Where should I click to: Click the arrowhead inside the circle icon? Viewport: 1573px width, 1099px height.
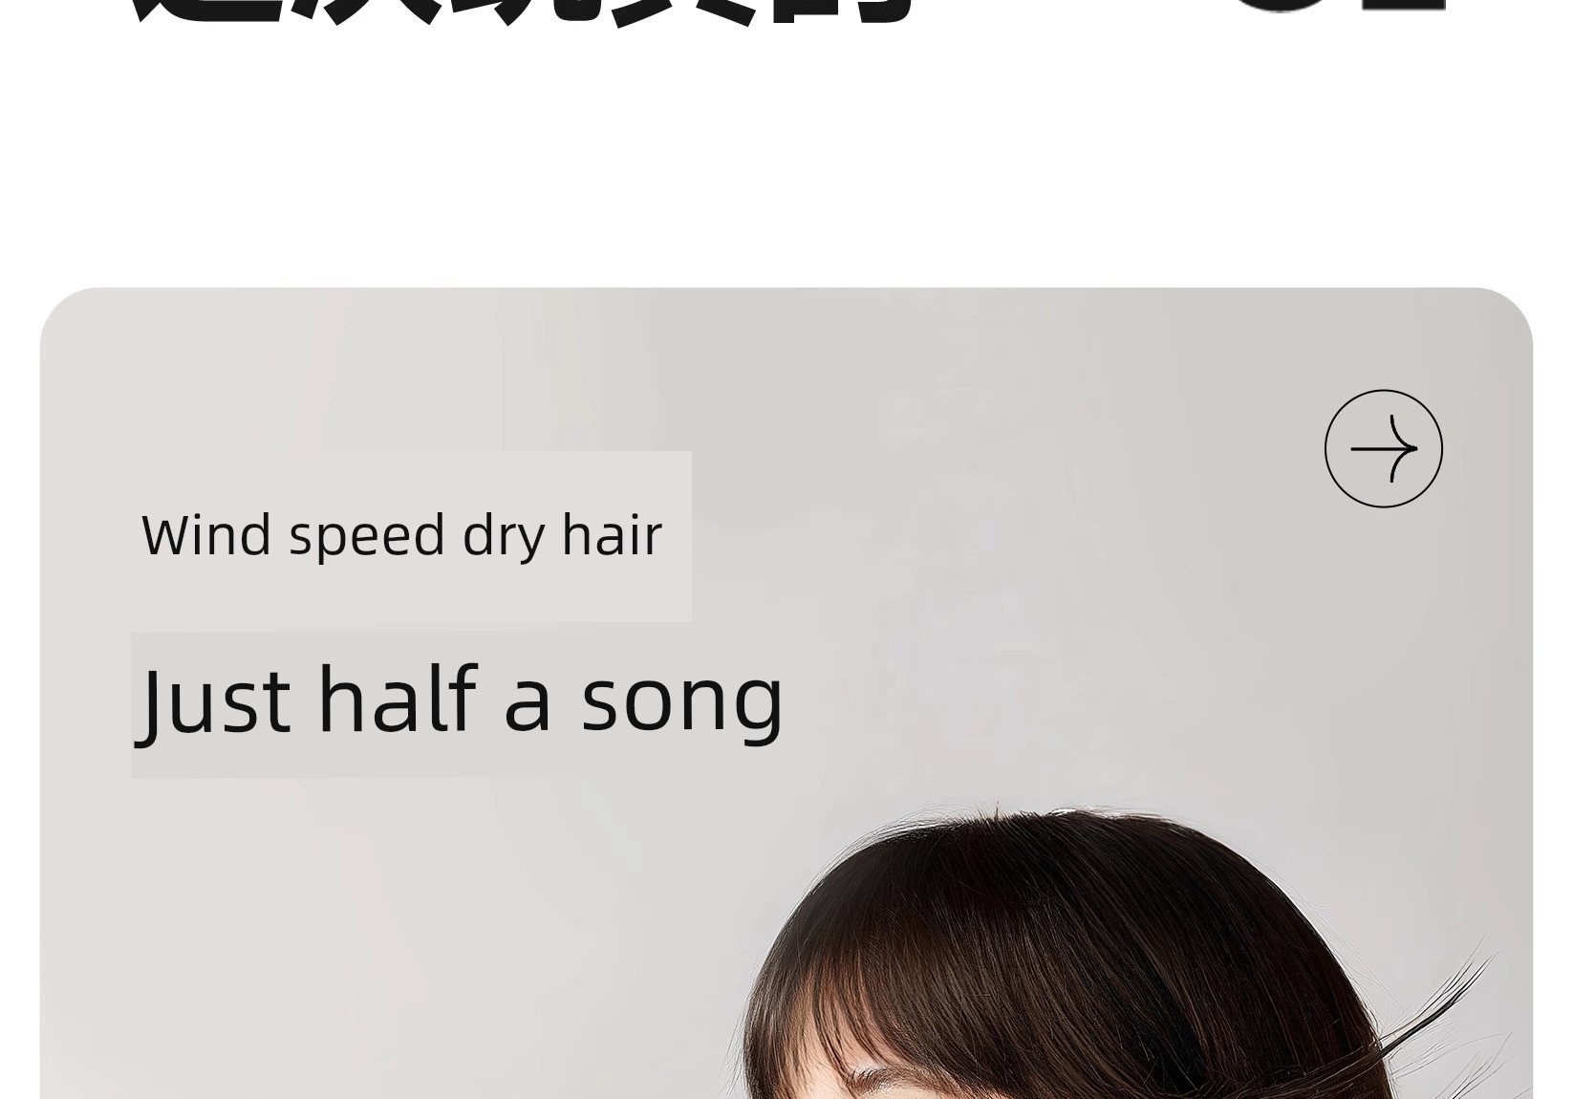click(1402, 448)
